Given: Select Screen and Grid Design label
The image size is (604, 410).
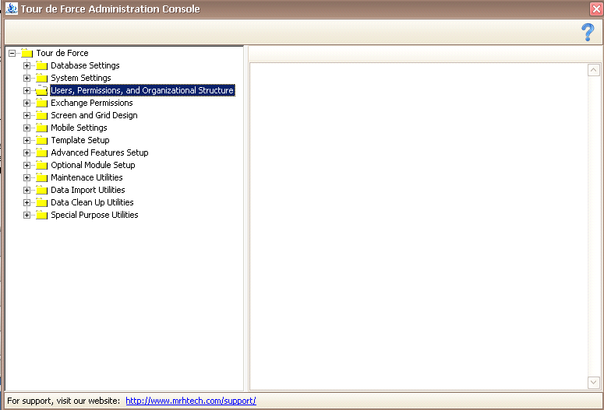Looking at the screenshot, I should click(x=94, y=115).
